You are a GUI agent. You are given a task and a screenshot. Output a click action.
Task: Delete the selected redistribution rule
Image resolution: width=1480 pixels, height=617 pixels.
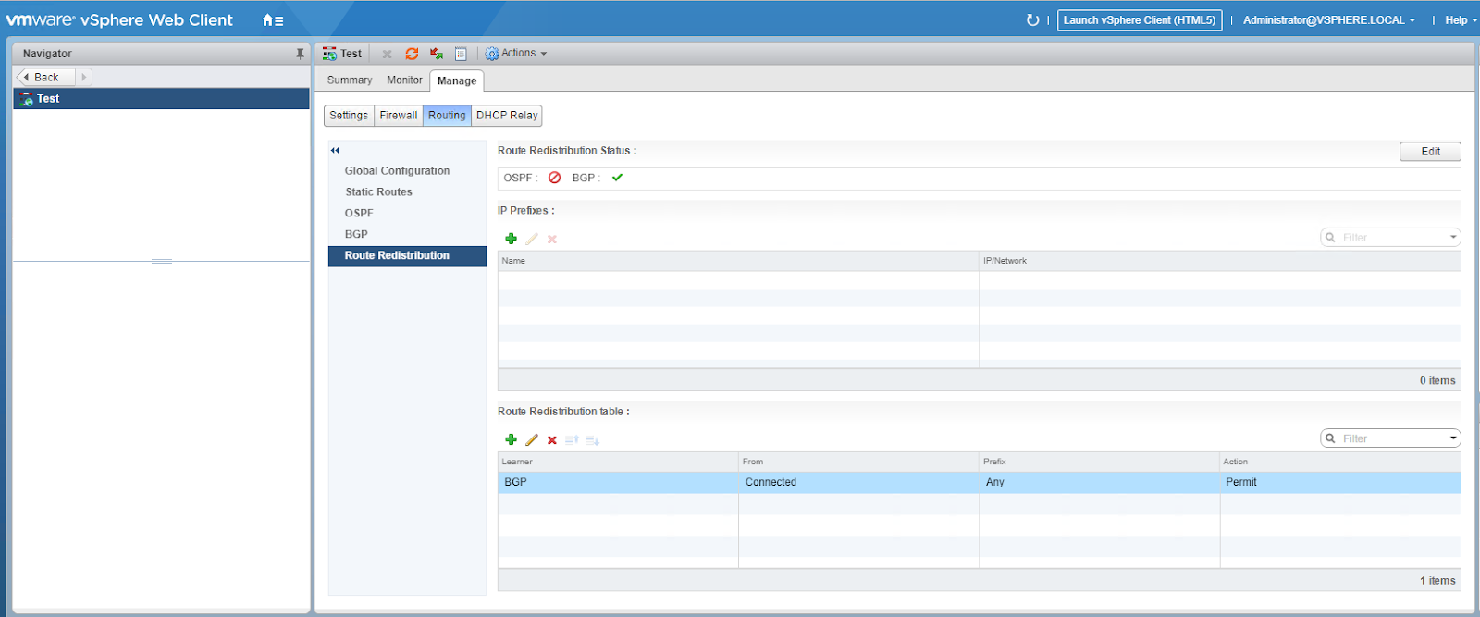tap(552, 440)
